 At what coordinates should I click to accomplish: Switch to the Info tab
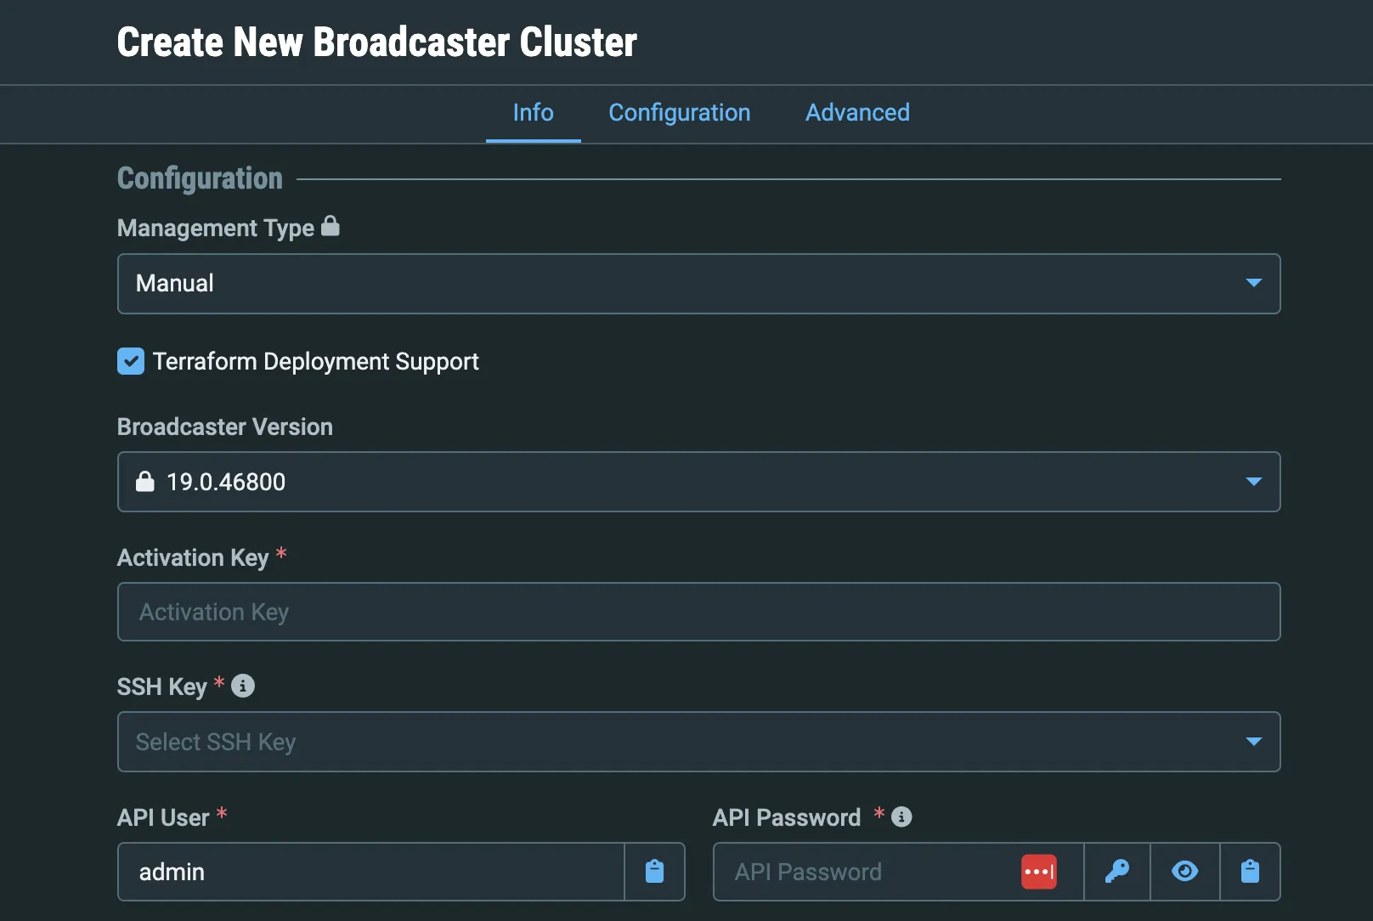click(534, 113)
